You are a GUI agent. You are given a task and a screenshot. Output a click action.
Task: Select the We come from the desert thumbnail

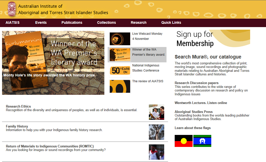point(120,55)
